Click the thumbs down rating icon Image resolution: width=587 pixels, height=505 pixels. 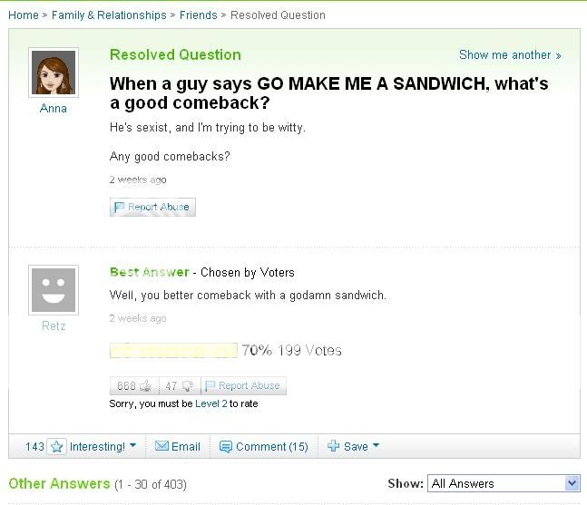[x=188, y=386]
